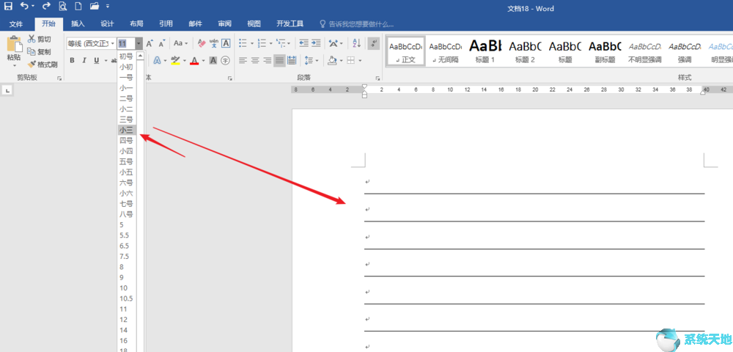
Task: Click the font size input field showing 11
Action: click(126, 43)
